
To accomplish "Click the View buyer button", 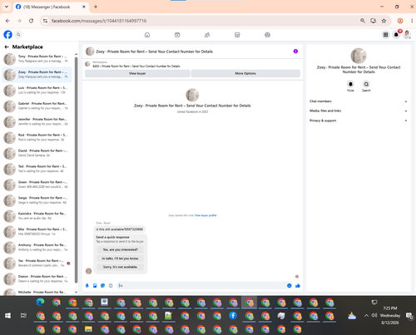I will [137, 73].
